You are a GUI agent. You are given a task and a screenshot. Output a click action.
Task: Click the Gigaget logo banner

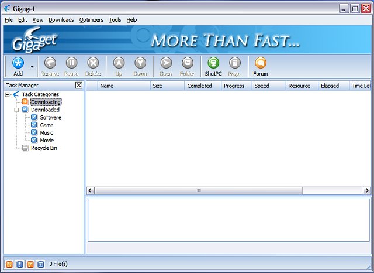[35, 40]
